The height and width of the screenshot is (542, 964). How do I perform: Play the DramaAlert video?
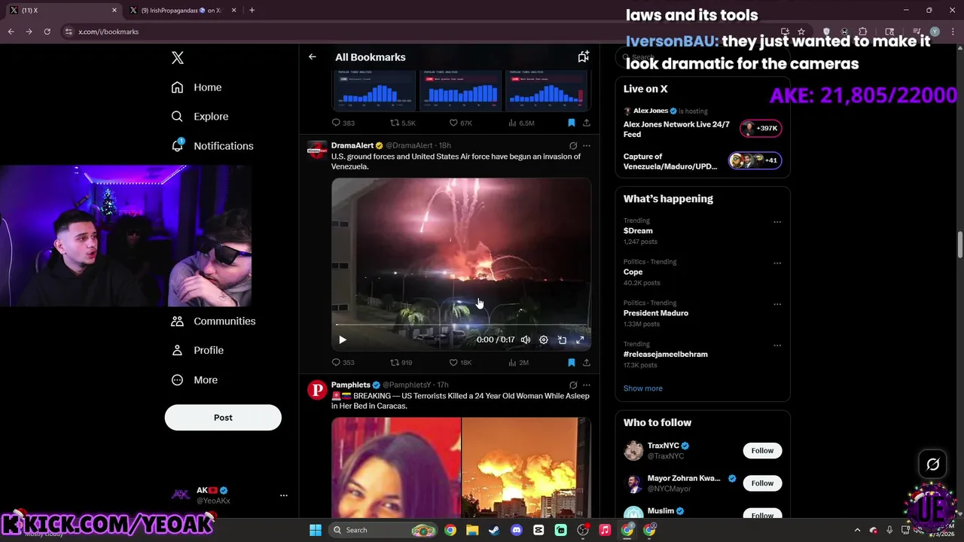point(343,340)
